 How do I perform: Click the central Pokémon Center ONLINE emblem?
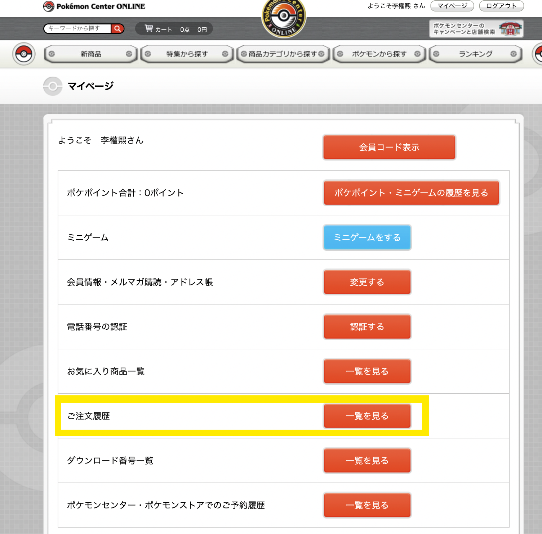coord(284,18)
